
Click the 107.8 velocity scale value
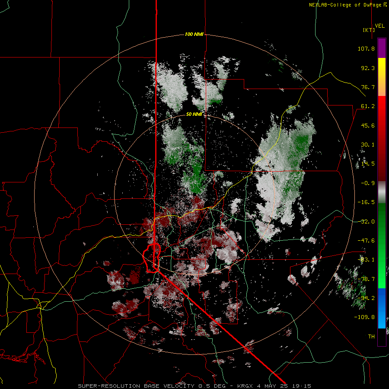click(x=366, y=48)
